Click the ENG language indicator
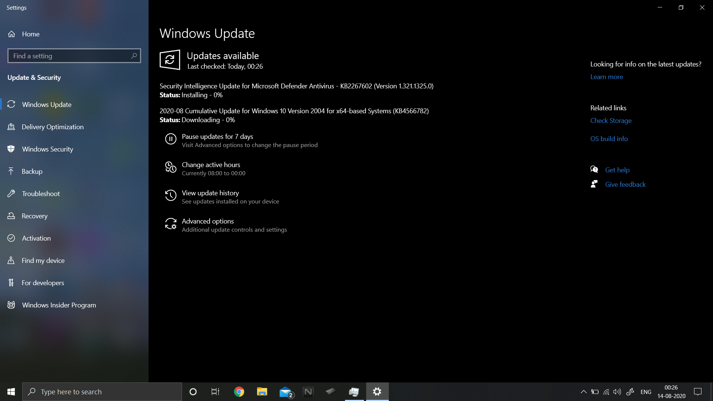Viewport: 713px width, 401px height. pos(646,392)
